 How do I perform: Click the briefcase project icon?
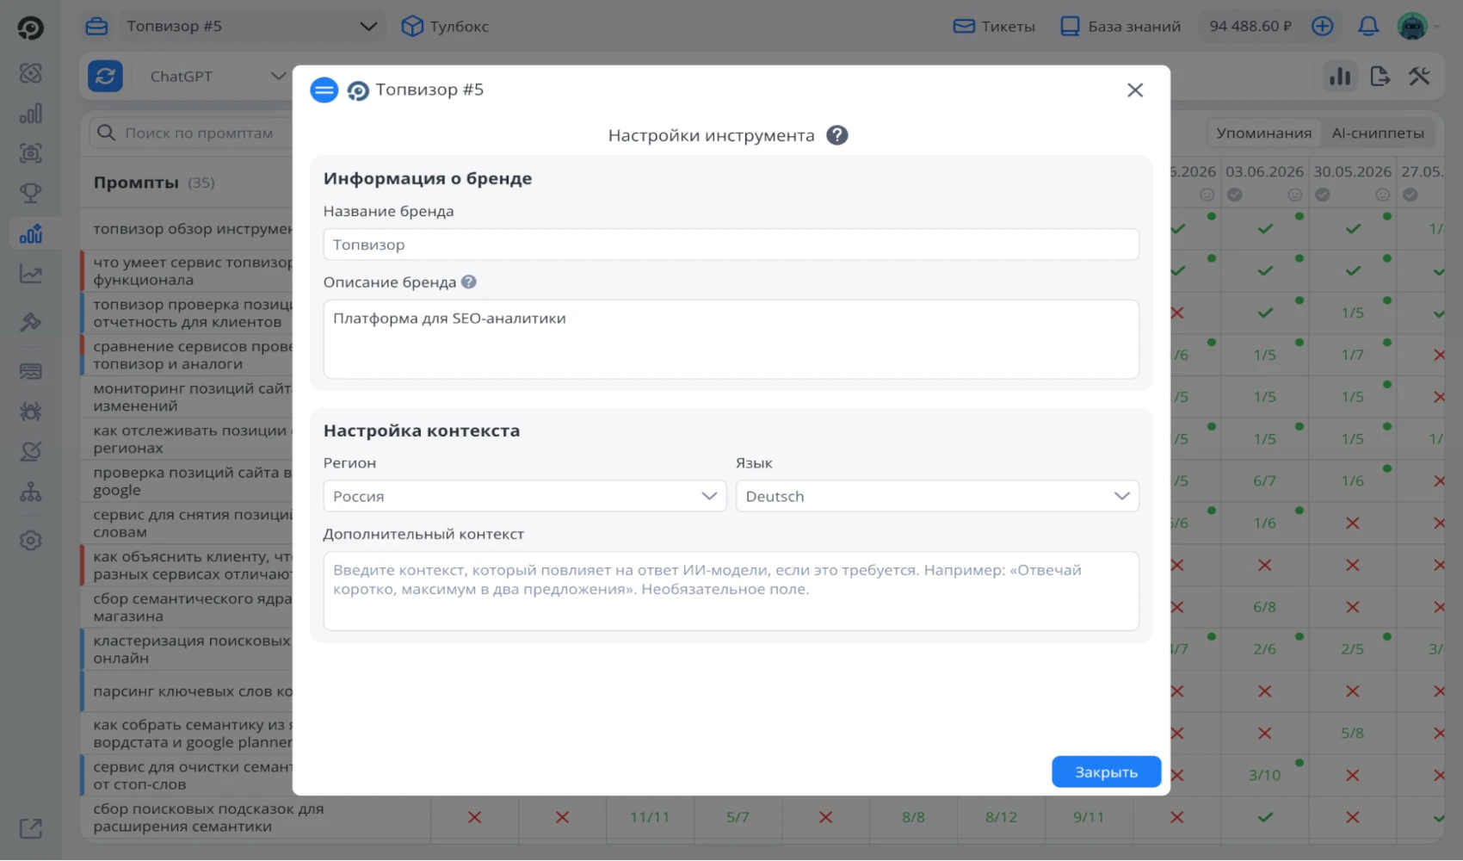tap(96, 26)
